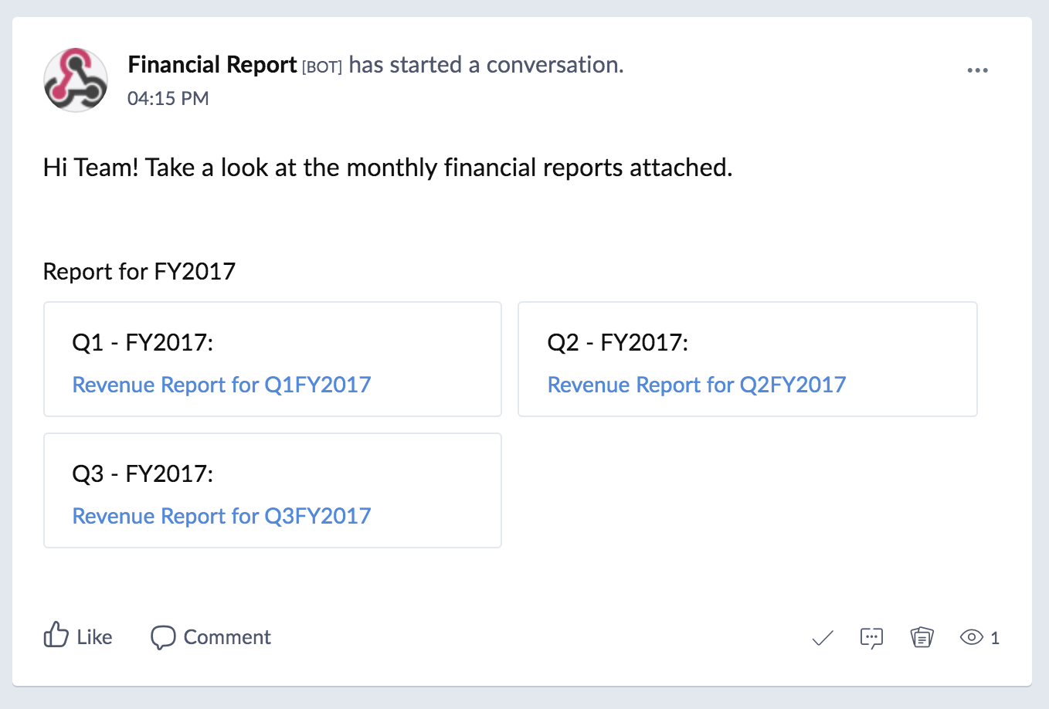This screenshot has height=709, width=1049.
Task: Click the checkmark icon in post footer
Action: point(823,638)
